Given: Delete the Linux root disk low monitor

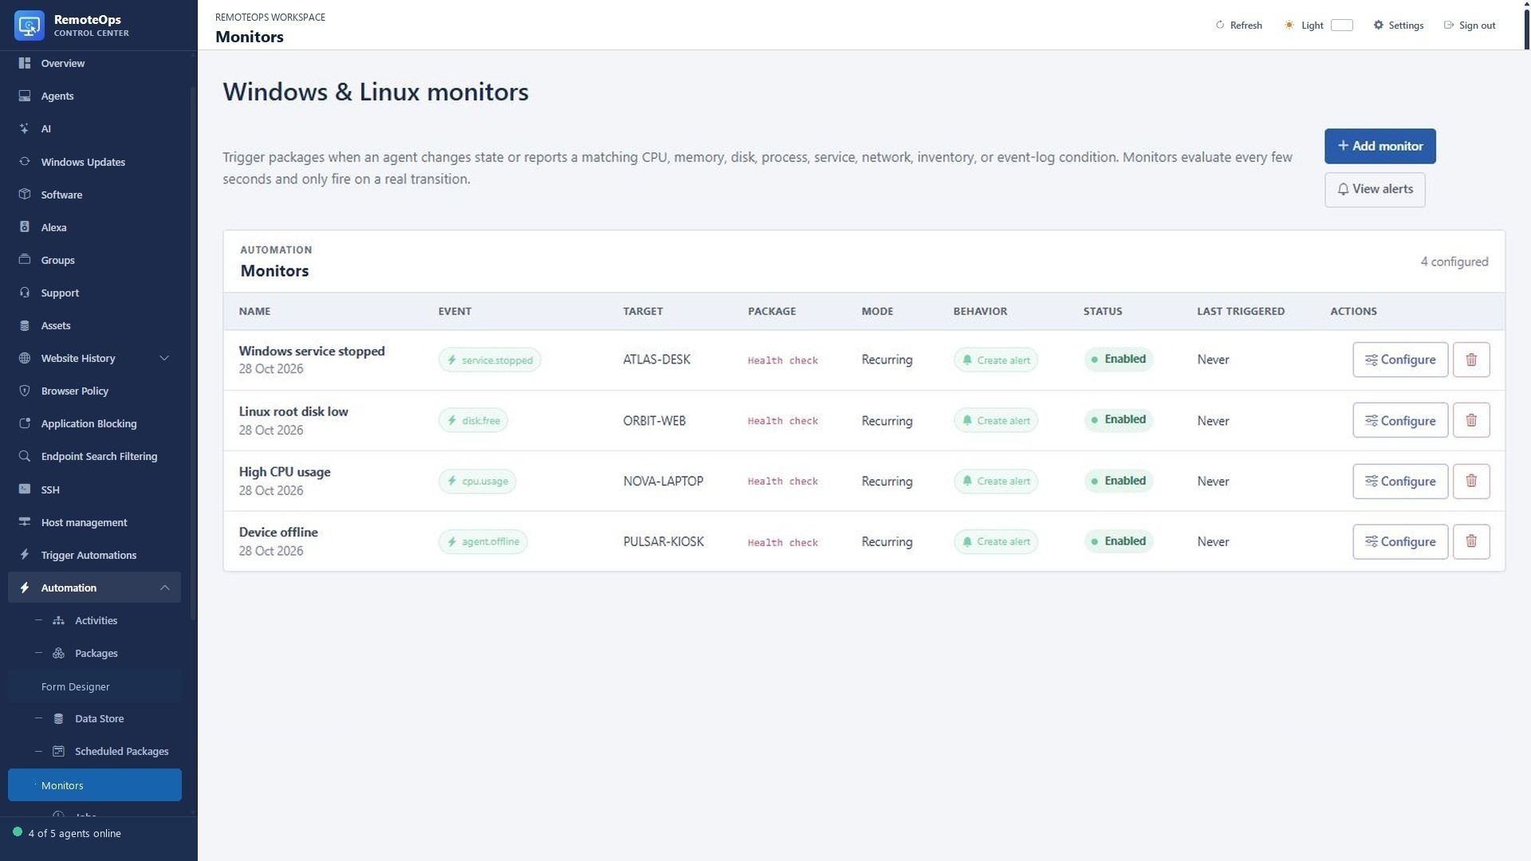Looking at the screenshot, I should point(1471,420).
